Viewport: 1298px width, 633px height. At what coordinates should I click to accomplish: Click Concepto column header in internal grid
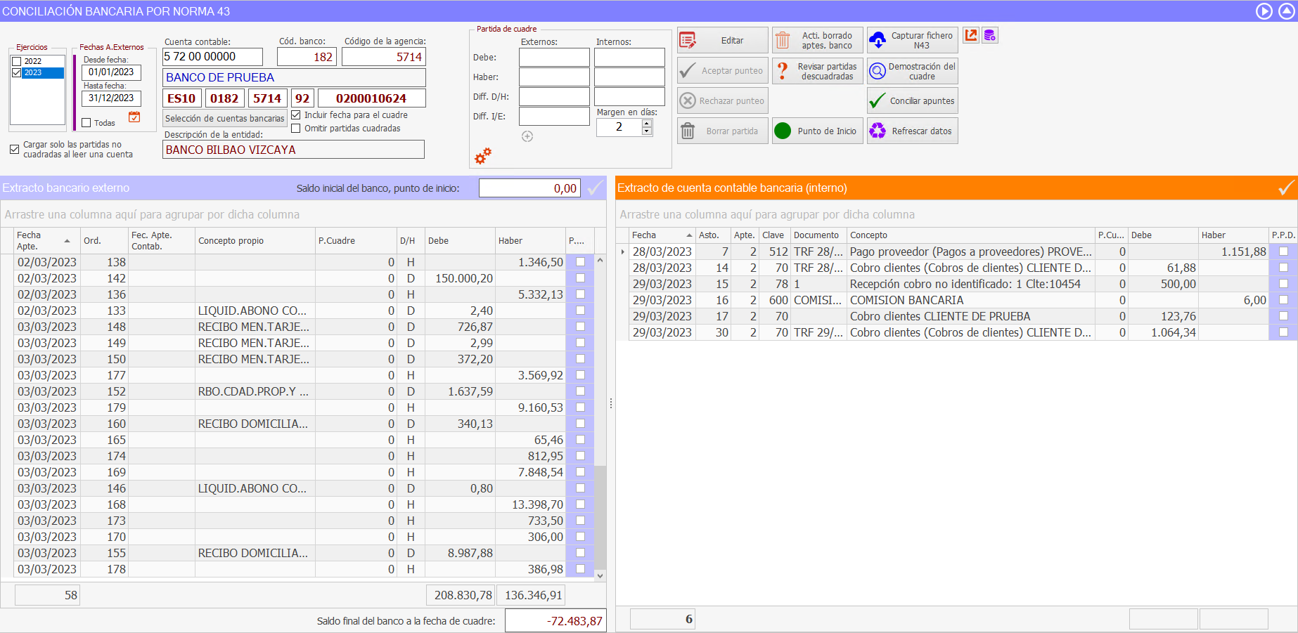tap(970, 235)
